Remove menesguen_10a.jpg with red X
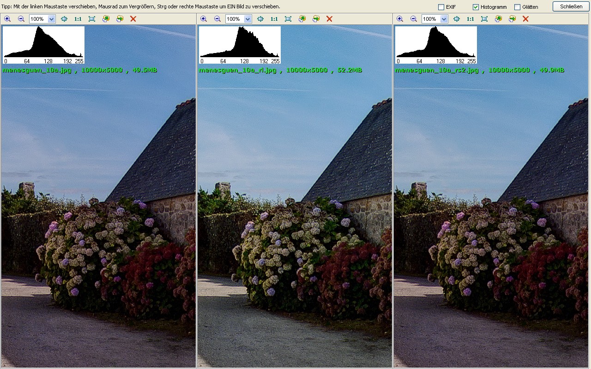Image resolution: width=591 pixels, height=369 pixels. 133,19
